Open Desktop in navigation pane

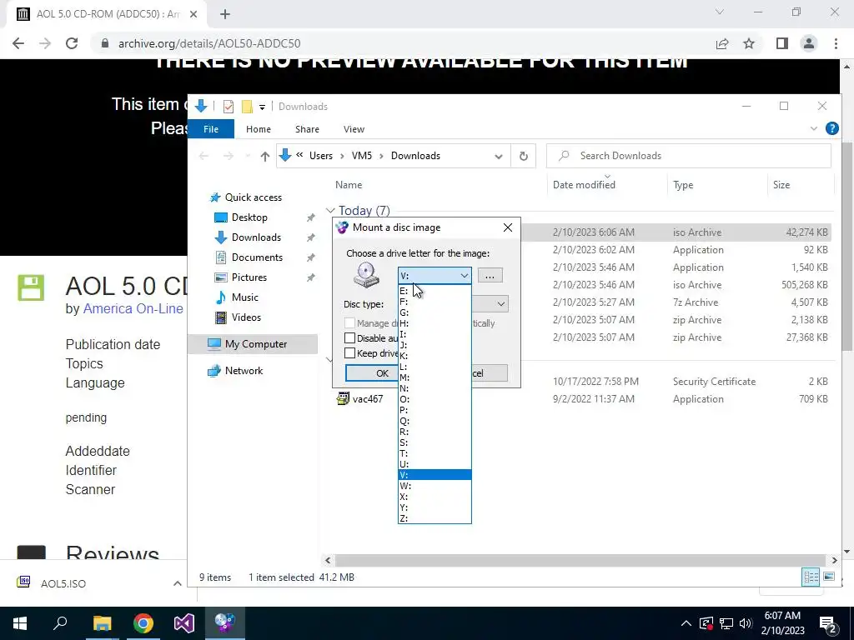[x=249, y=217]
